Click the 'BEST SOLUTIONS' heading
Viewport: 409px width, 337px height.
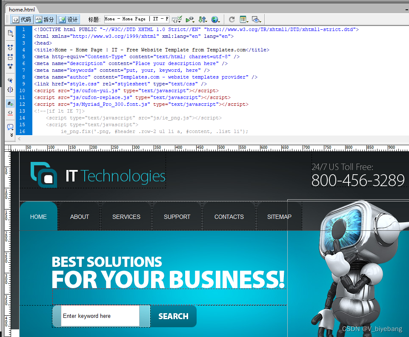107,262
